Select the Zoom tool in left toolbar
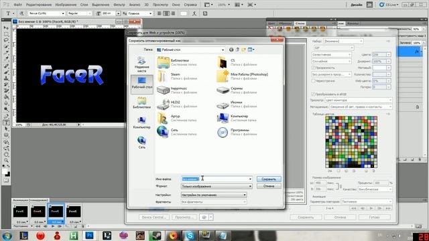 click(x=6, y=161)
